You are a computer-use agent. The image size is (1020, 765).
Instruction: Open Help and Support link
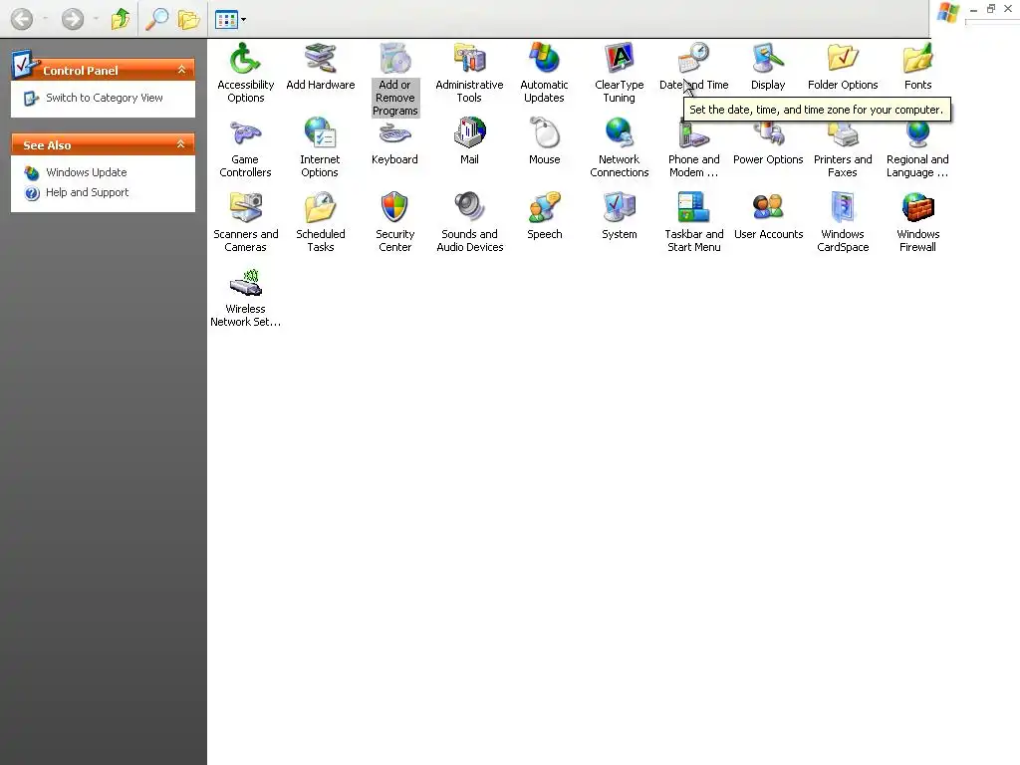pyautogui.click(x=88, y=192)
